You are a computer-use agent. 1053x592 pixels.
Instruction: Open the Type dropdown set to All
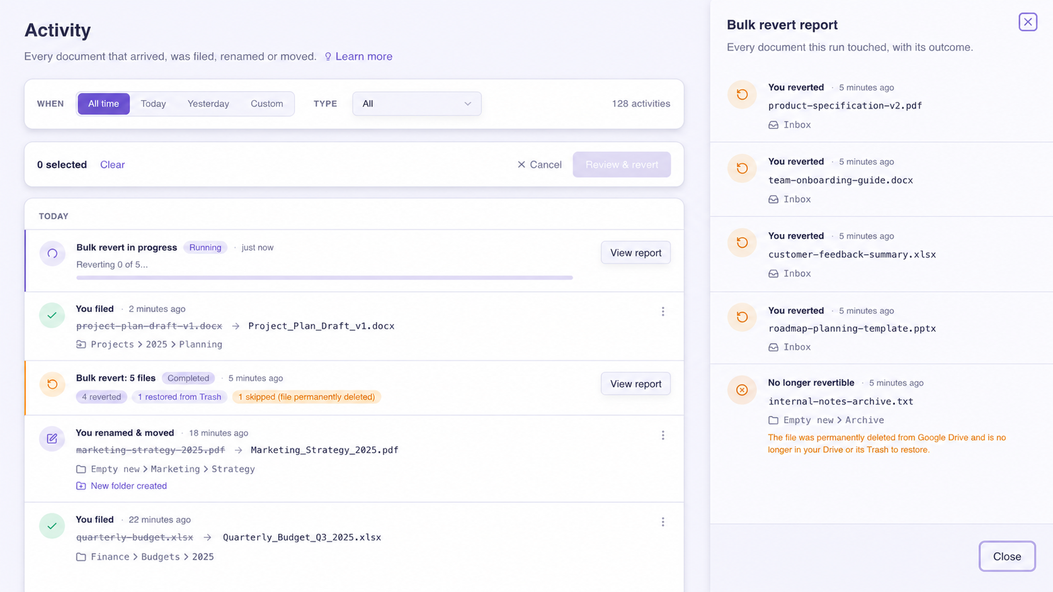417,104
